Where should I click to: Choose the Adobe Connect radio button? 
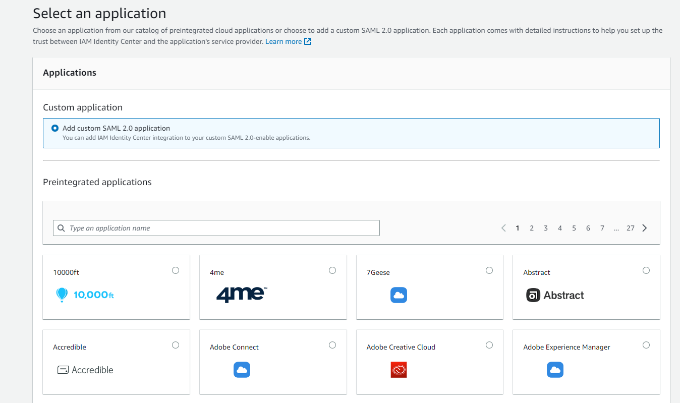332,345
